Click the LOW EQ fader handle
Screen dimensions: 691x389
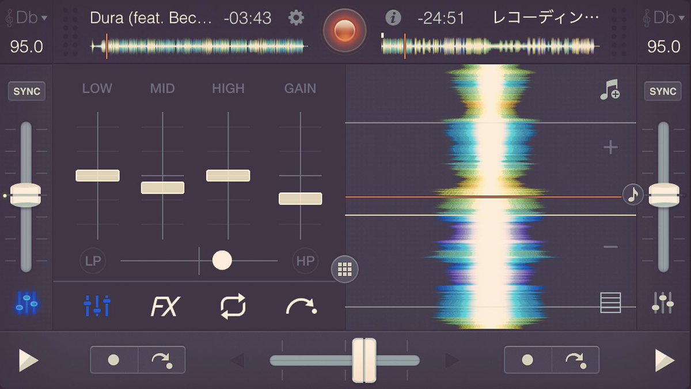click(x=97, y=176)
